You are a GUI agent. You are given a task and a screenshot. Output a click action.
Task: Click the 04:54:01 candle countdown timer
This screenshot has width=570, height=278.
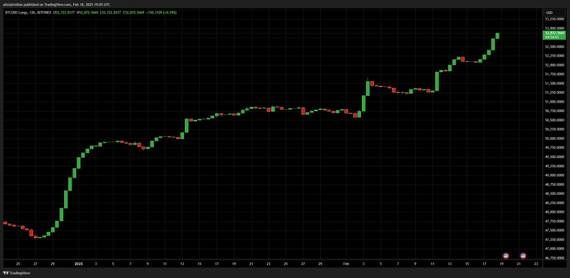click(552, 37)
